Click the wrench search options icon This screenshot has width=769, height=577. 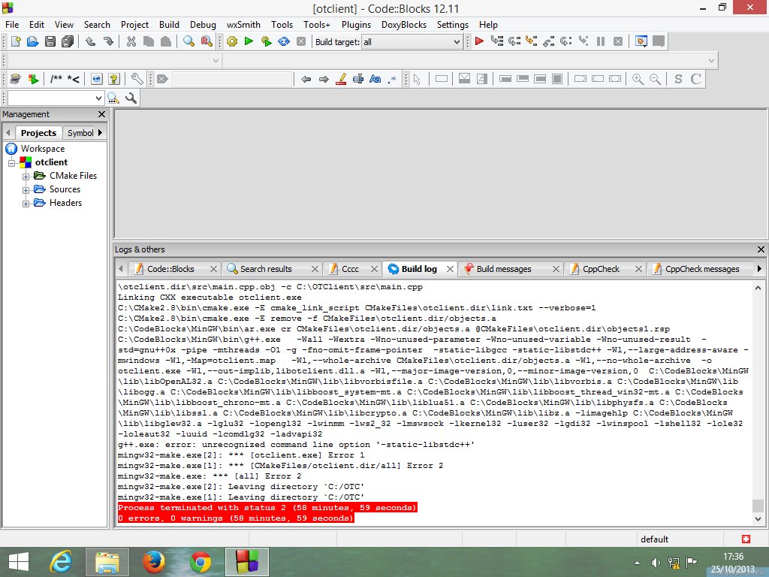(131, 98)
